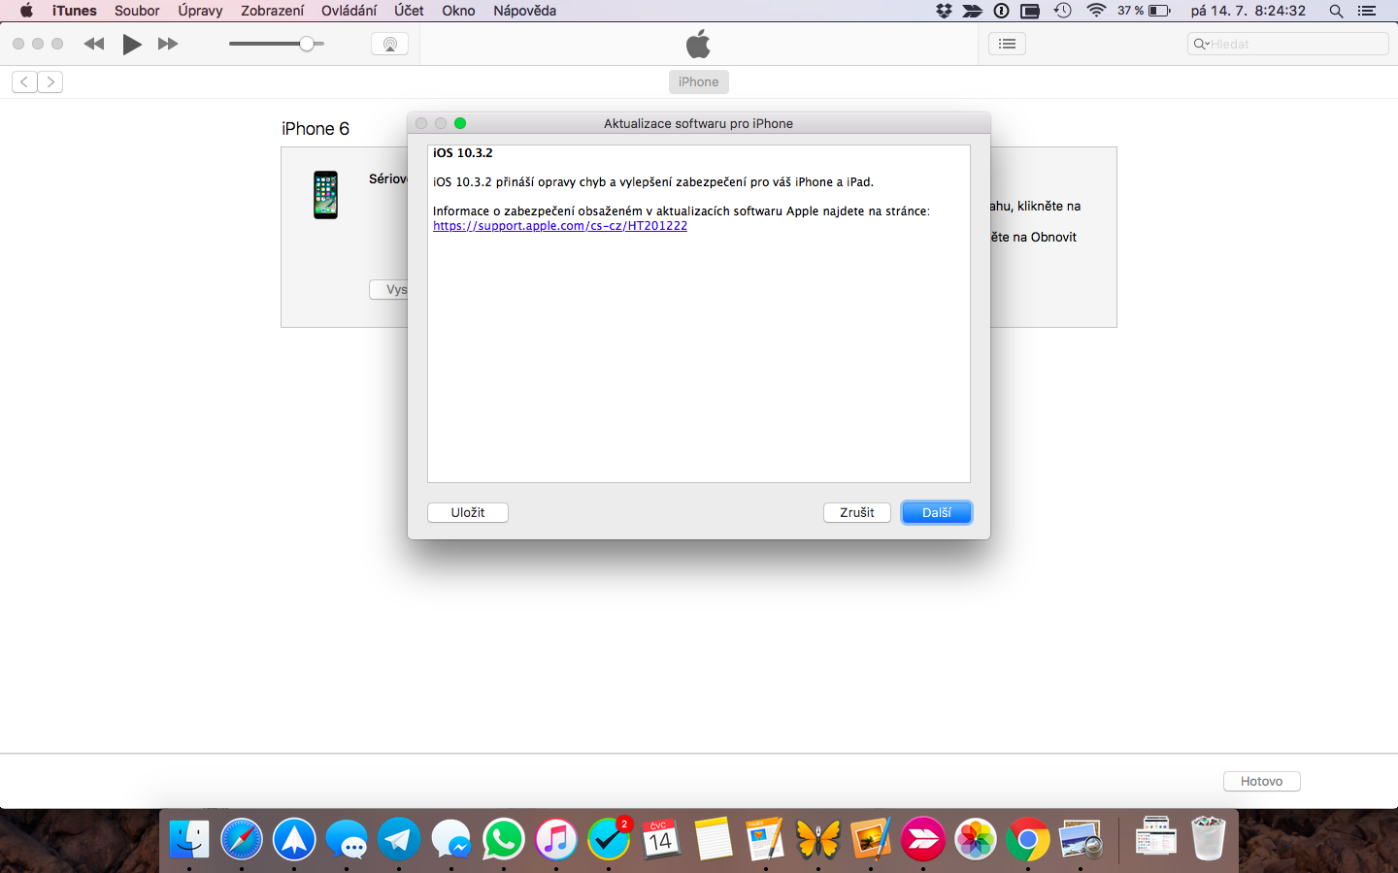Image resolution: width=1398 pixels, height=873 pixels.
Task: Open the Photos app in the Dock
Action: click(x=975, y=838)
